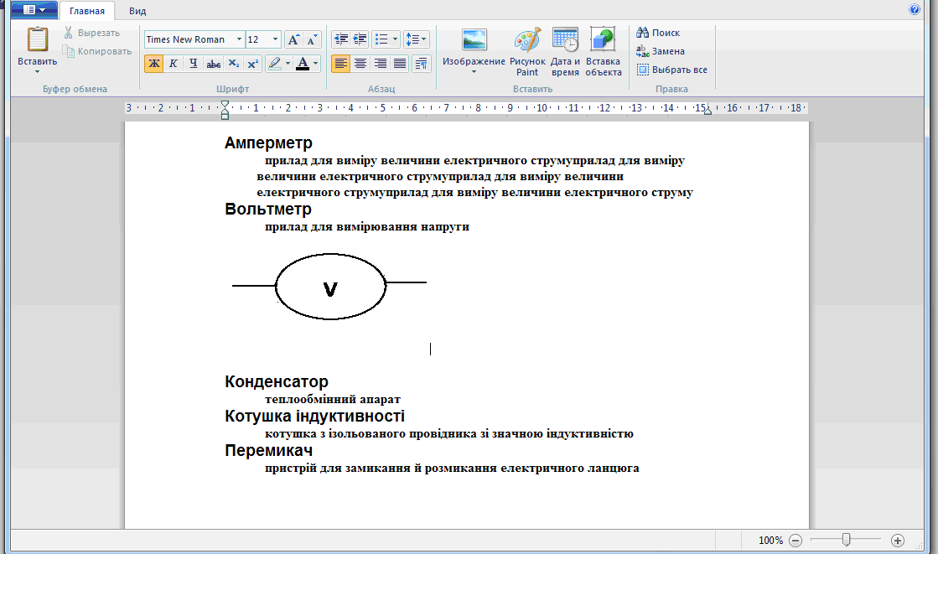Open the Times New Roman font dropdown

click(x=239, y=39)
